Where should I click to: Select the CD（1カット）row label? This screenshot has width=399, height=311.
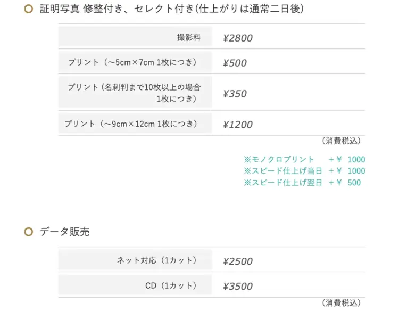click(x=171, y=285)
